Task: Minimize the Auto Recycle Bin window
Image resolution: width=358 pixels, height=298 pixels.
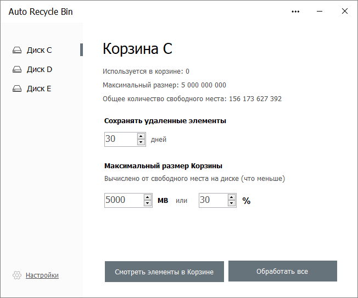Action: pos(320,12)
